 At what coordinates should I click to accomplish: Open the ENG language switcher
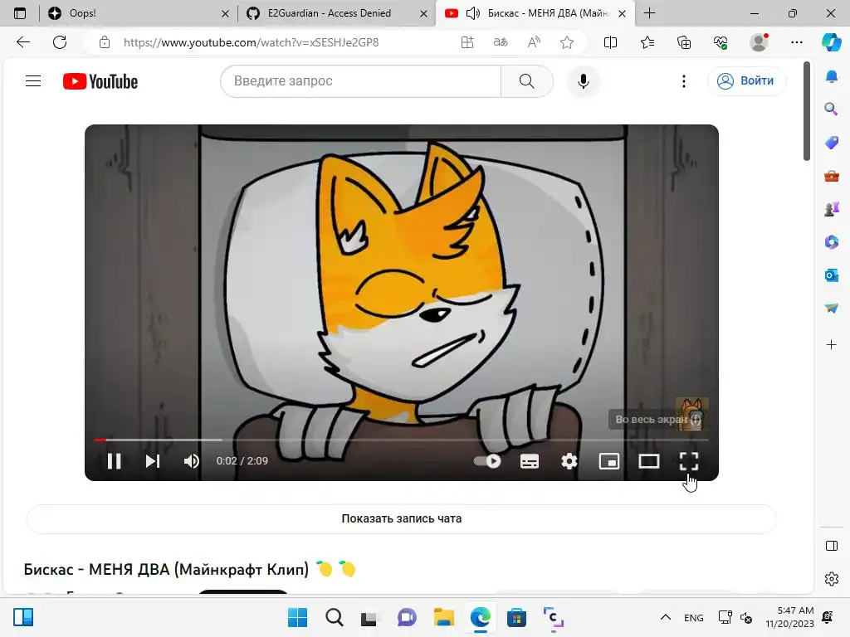tap(694, 617)
